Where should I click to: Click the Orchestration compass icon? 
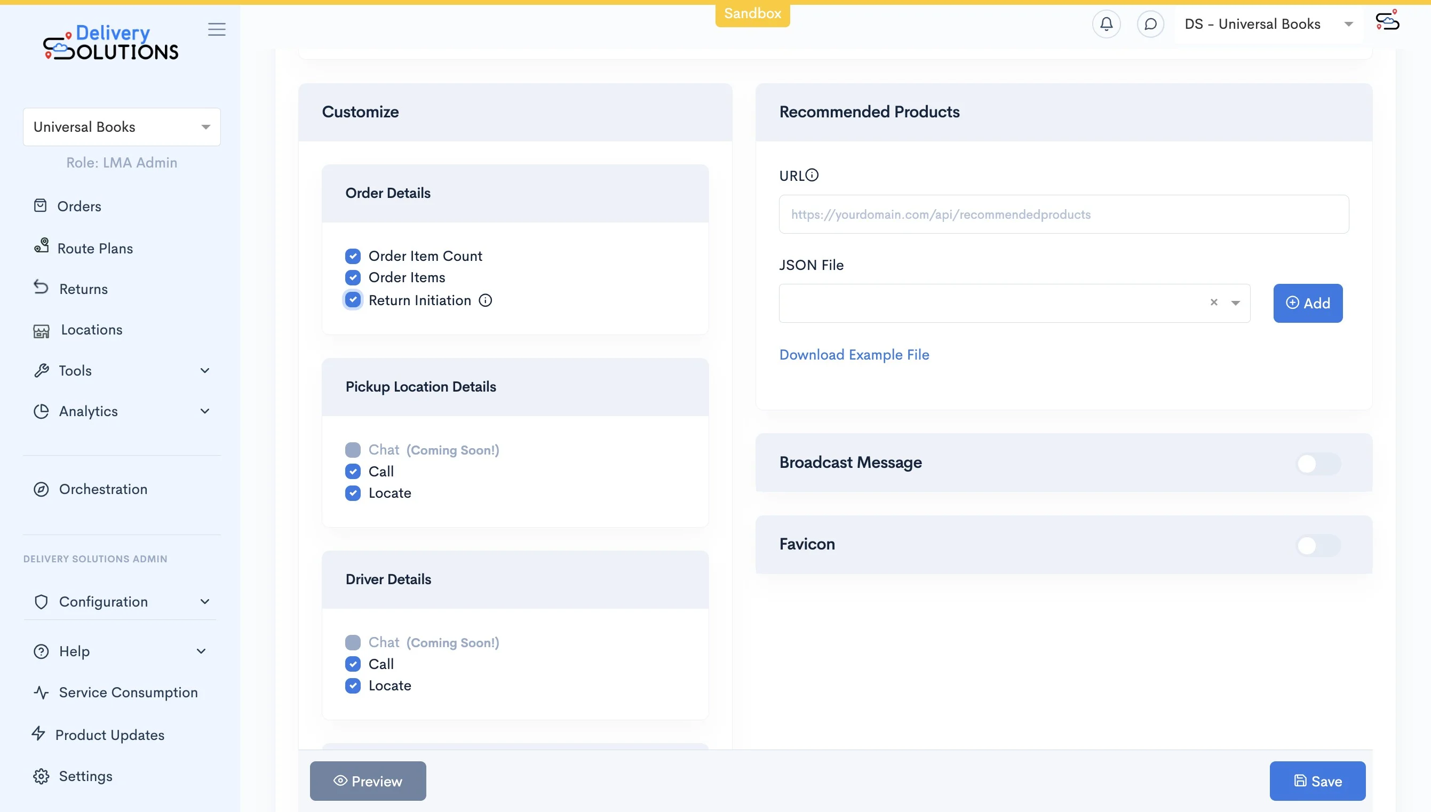click(41, 490)
